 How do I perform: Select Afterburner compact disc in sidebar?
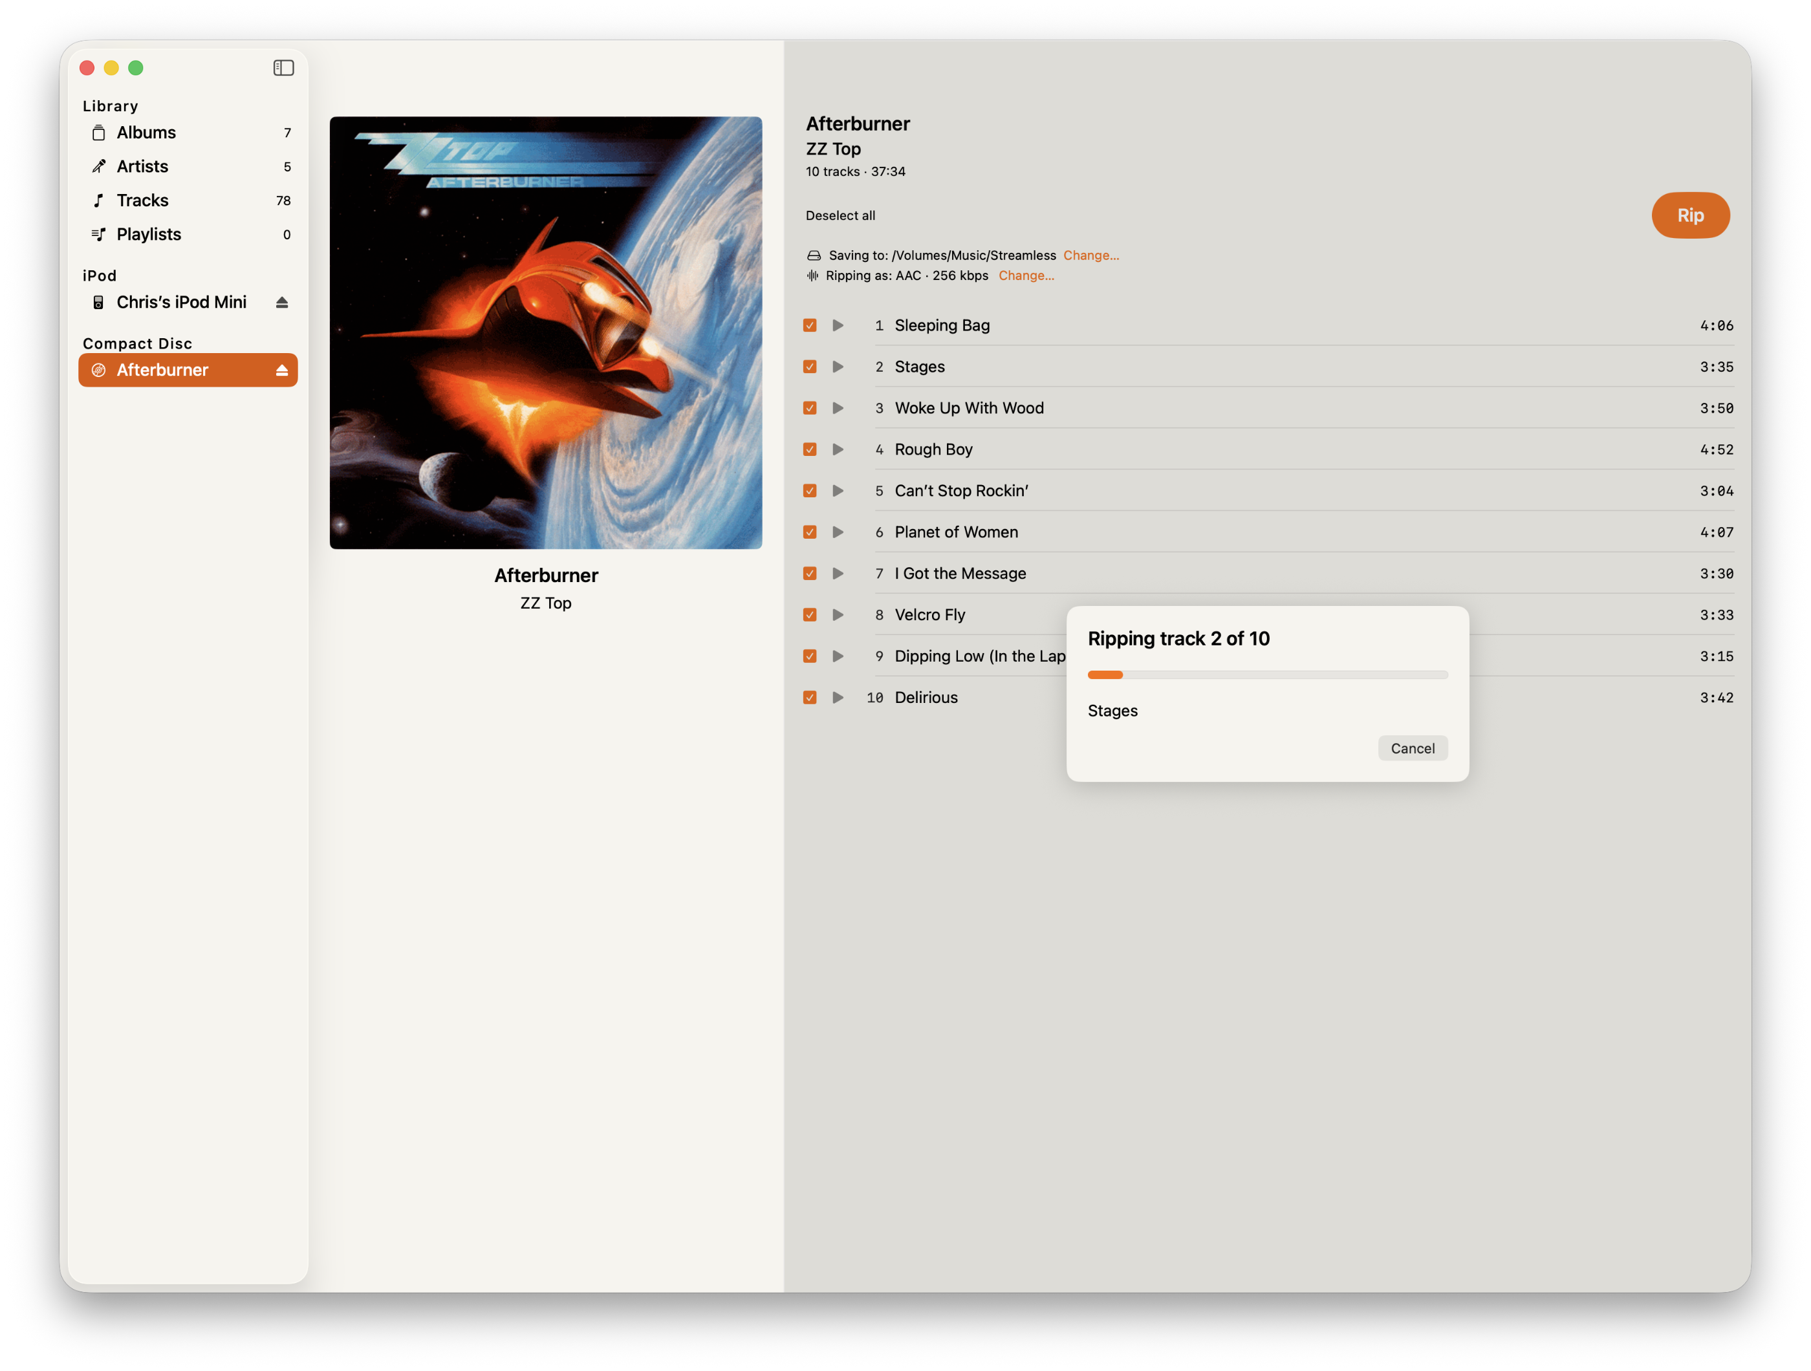[188, 370]
